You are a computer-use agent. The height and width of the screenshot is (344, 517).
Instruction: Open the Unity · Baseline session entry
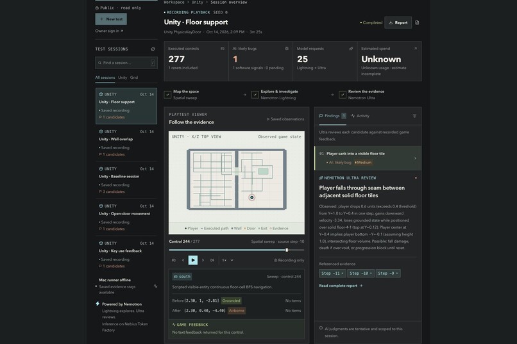[126, 180]
